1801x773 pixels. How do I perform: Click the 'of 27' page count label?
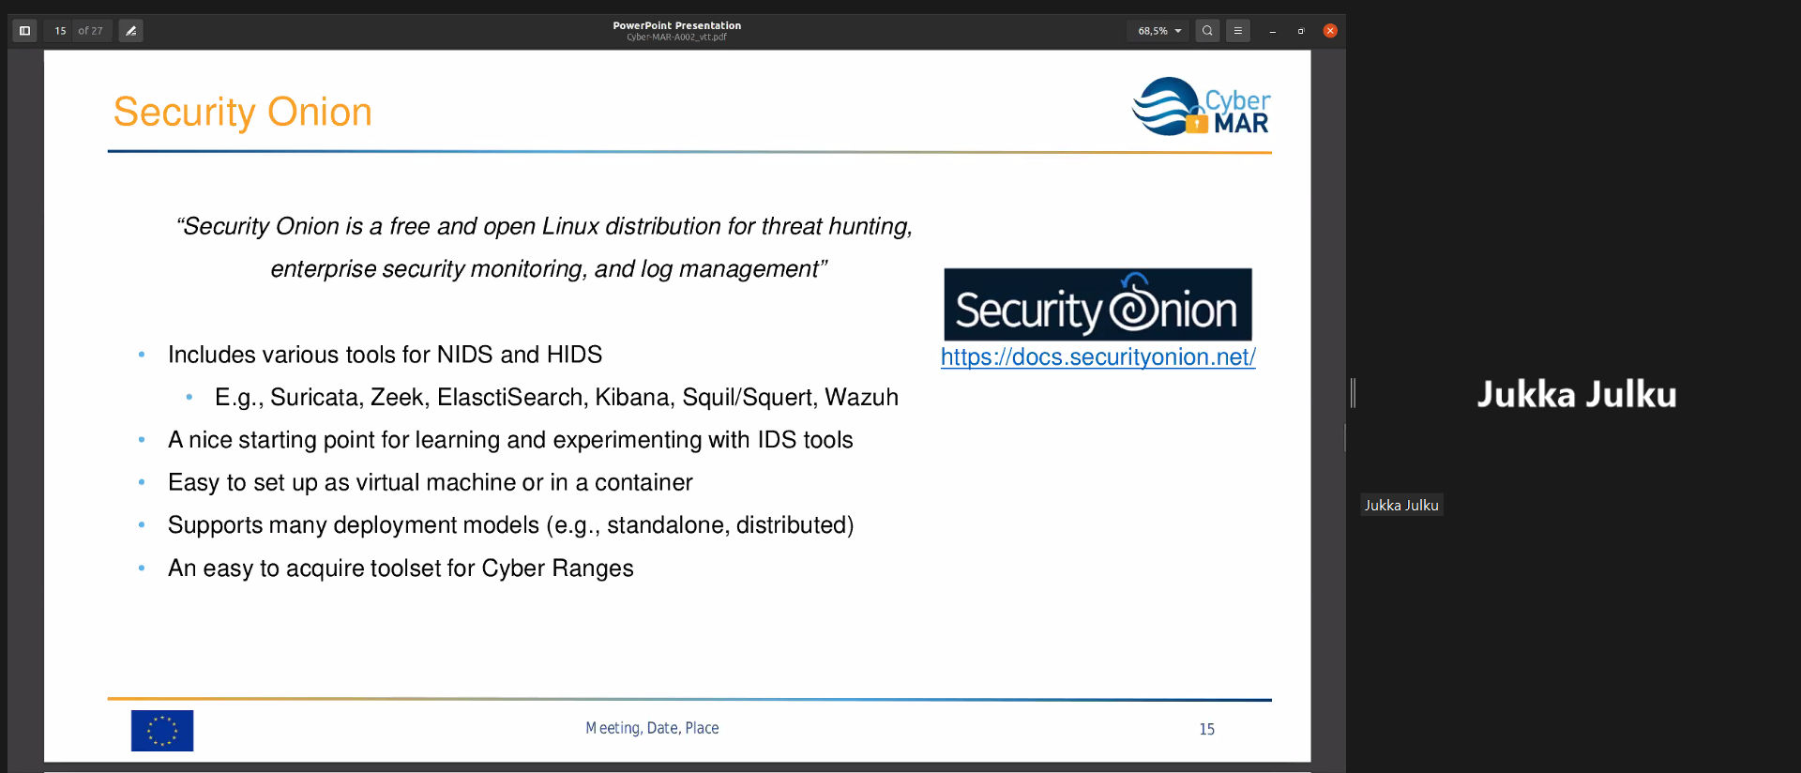point(91,31)
